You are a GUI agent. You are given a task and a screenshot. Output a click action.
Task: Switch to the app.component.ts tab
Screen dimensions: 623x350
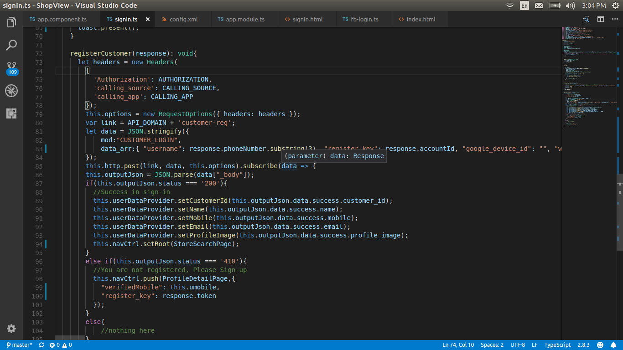62,20
